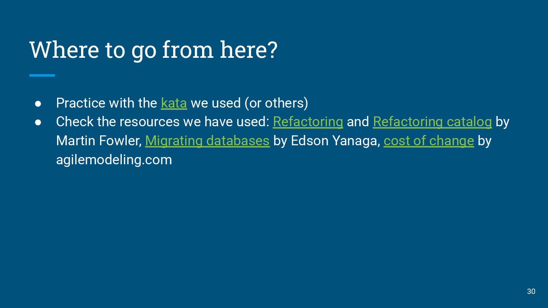Click the empty slide background below the text
The image size is (548, 308).
coord(274,228)
